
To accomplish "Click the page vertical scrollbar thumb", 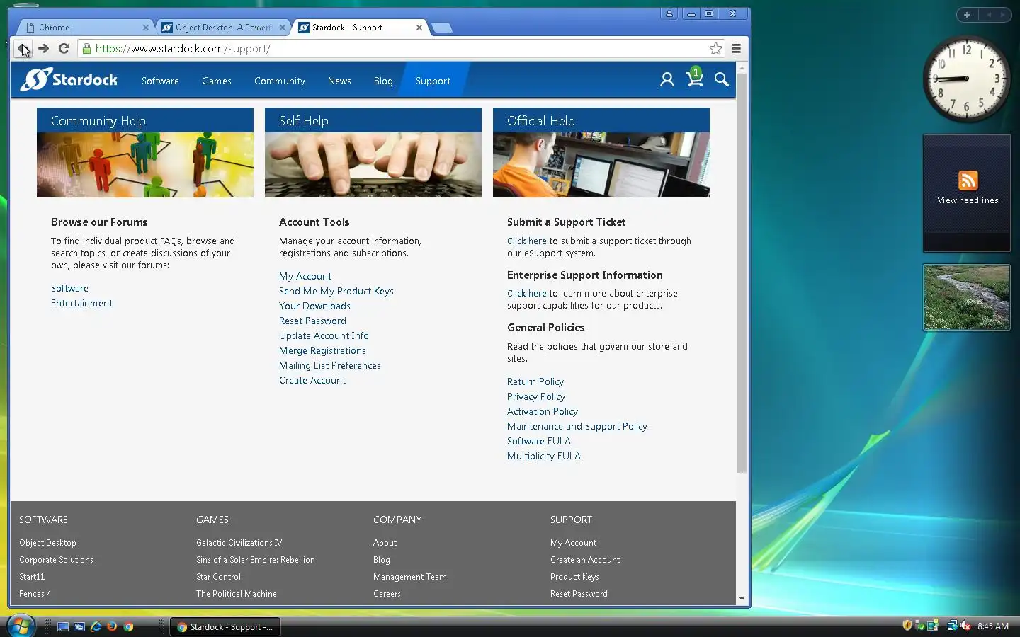I will pyautogui.click(x=742, y=272).
